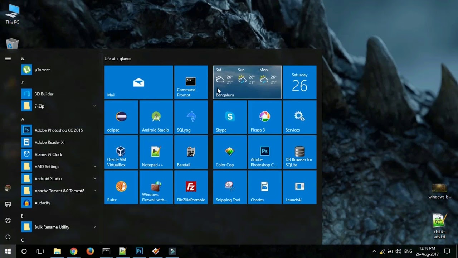Image resolution: width=458 pixels, height=258 pixels.
Task: Expand the AMD Settings folder chevron
Action: coord(95,167)
